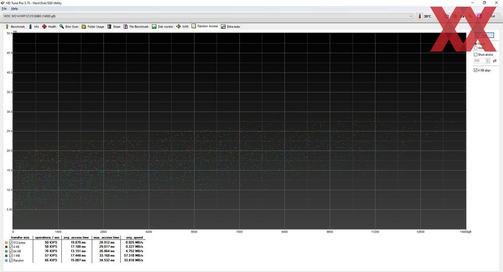Uncheck the 4 KB align option
This screenshot has width=503, height=272.
coord(476,70)
